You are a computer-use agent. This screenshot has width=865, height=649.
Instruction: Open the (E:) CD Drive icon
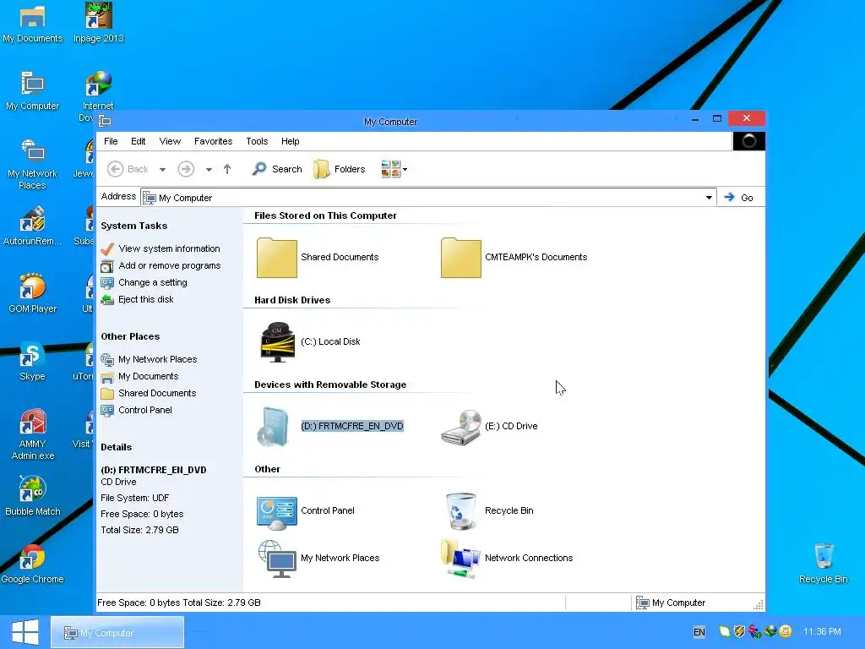point(461,427)
